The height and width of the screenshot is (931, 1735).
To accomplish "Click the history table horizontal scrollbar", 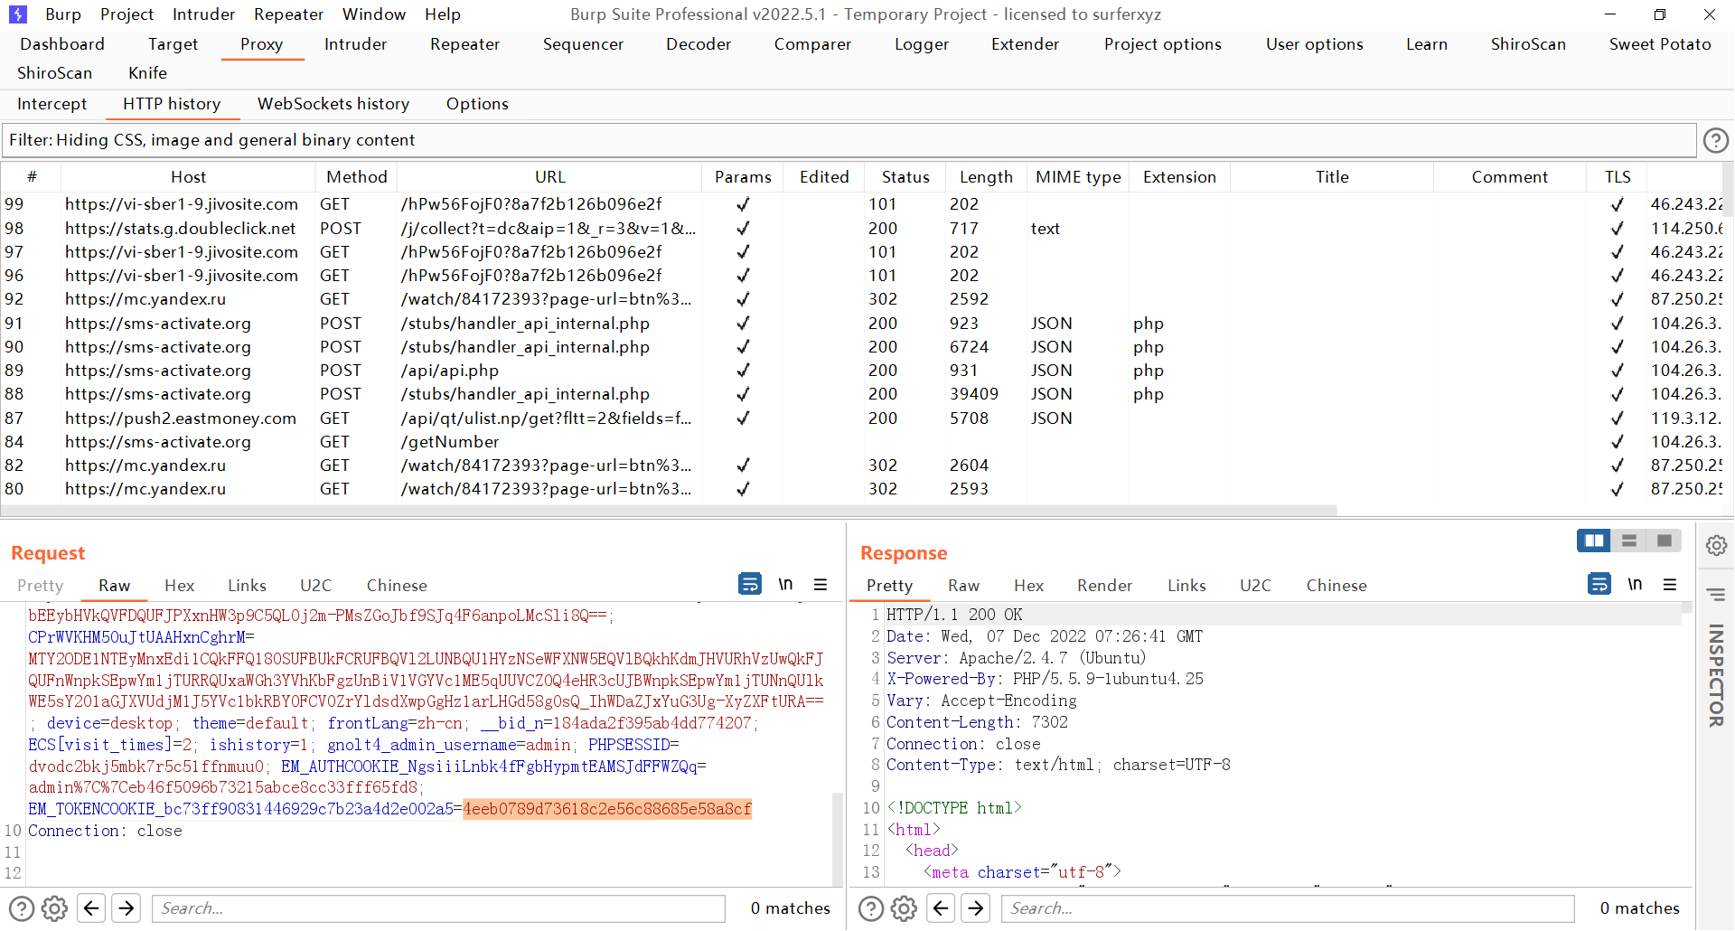I will point(669,510).
